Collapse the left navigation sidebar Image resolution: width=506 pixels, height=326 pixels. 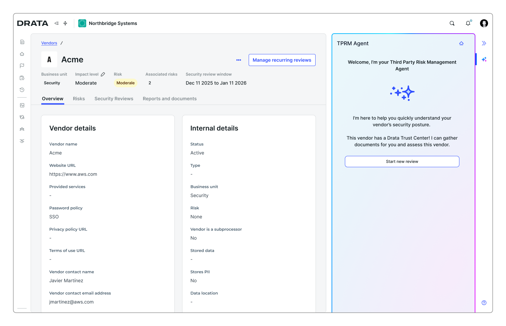(57, 23)
